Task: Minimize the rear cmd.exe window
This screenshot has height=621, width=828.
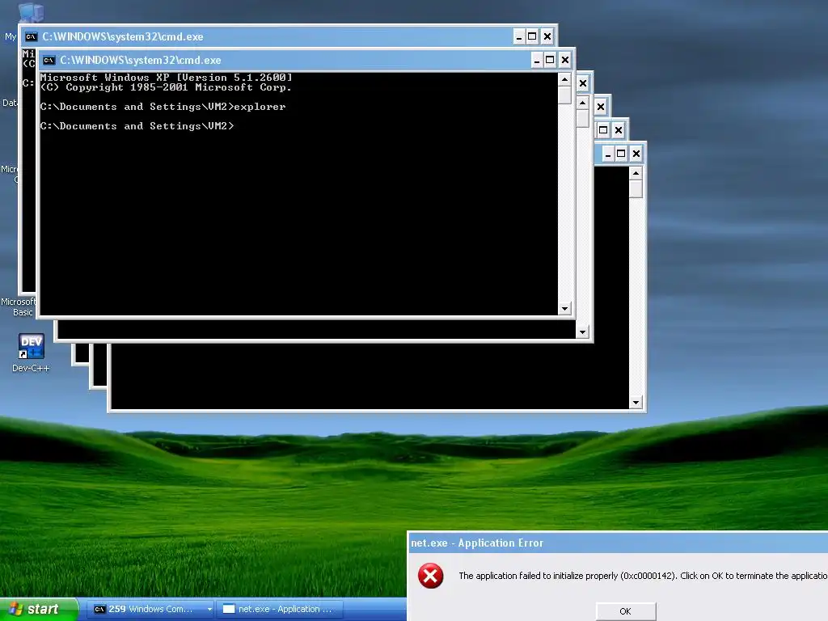Action: pos(519,36)
